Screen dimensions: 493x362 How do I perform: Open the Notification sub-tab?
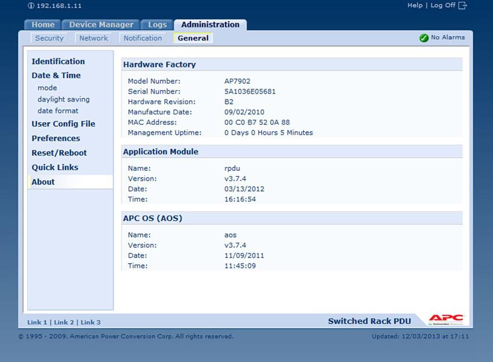tap(143, 38)
